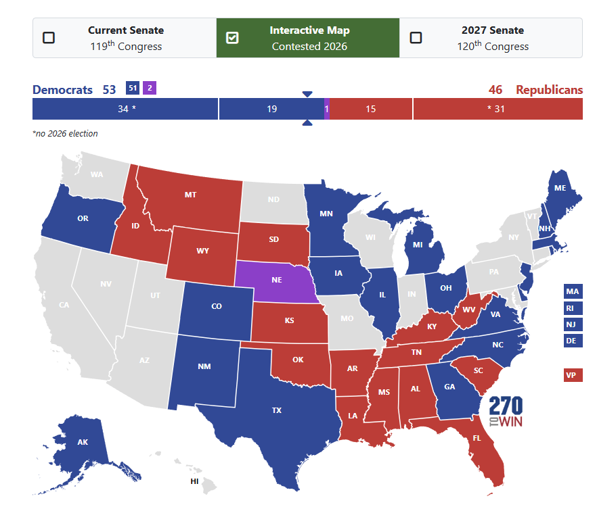Click the bottom majority marker triangle below the bar

pyautogui.click(x=307, y=122)
